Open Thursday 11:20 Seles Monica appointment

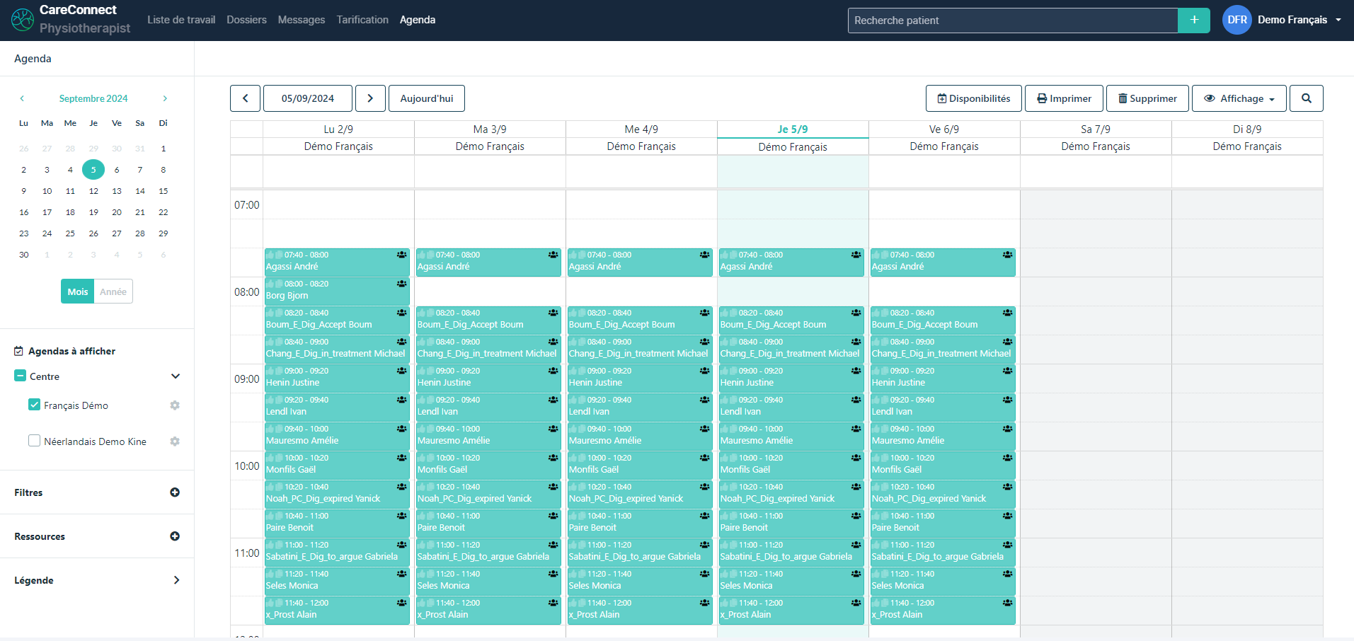(x=791, y=580)
